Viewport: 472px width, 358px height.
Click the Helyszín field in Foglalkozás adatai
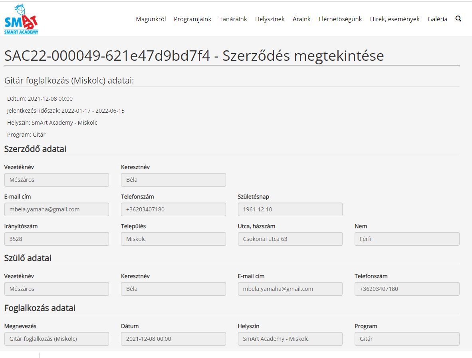[290, 339]
